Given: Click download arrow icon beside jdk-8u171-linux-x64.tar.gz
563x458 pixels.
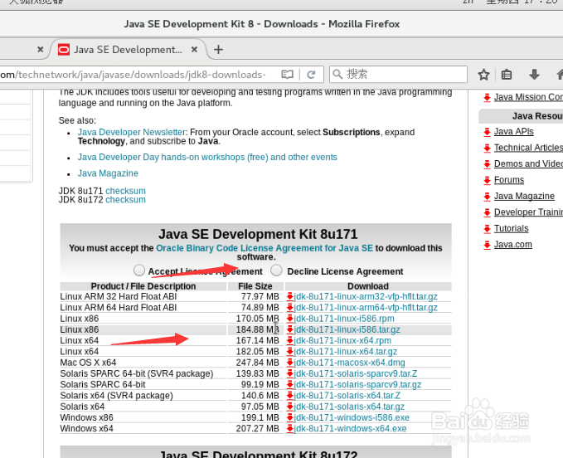Looking at the screenshot, I should coord(289,351).
